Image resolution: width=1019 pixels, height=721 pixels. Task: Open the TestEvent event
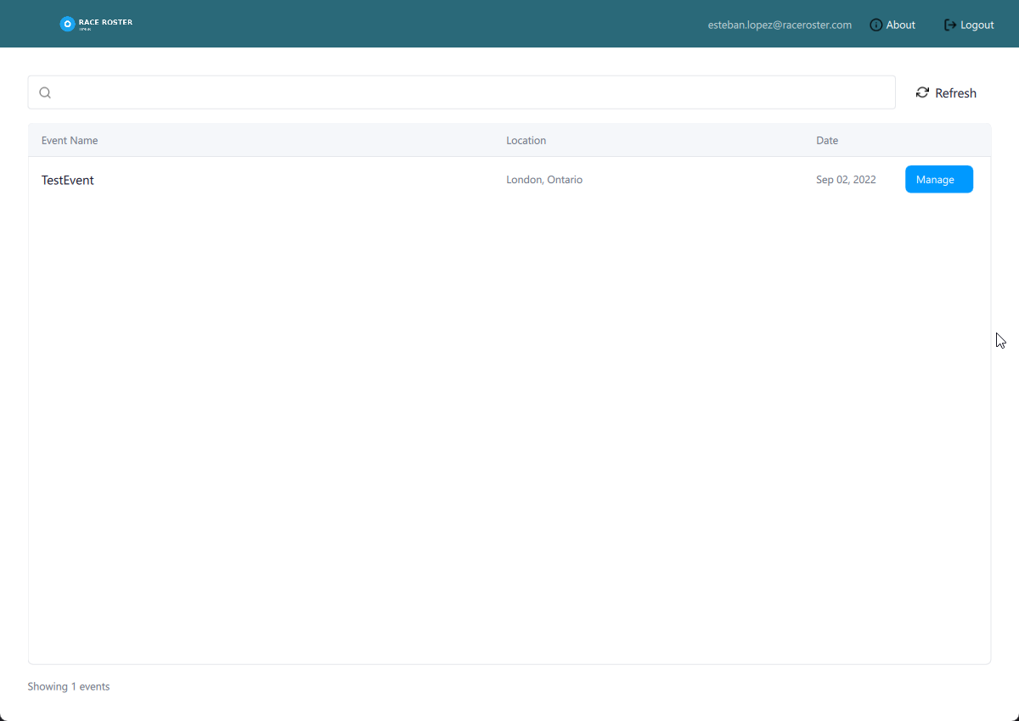(x=67, y=180)
